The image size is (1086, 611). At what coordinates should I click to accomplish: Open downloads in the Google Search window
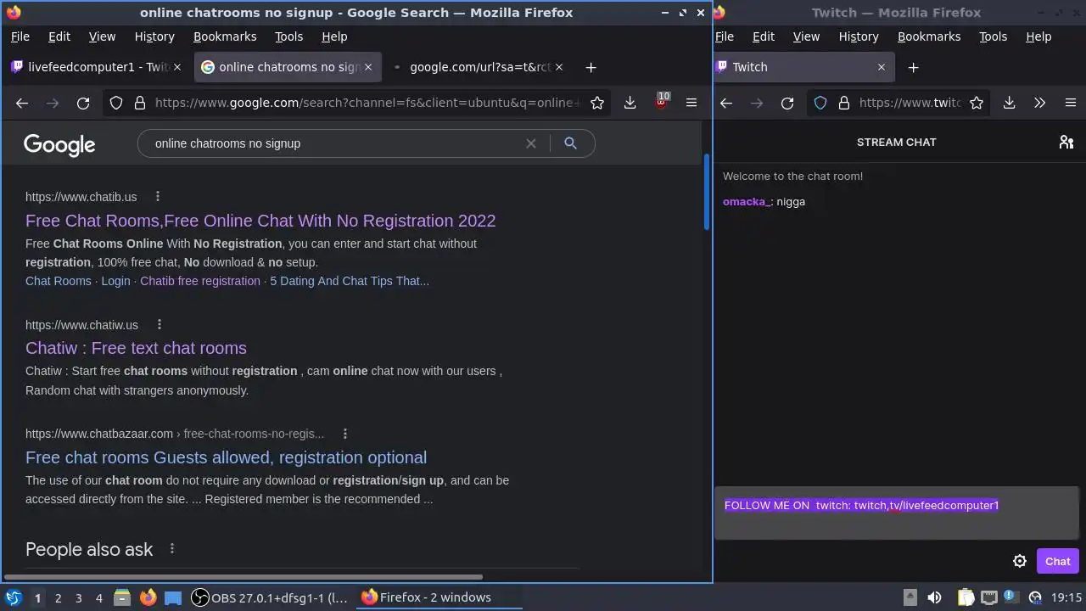pos(630,103)
